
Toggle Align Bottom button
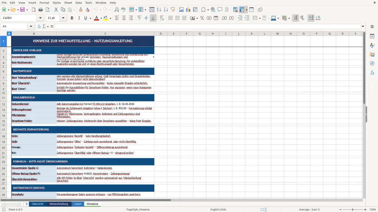pos(153,18)
